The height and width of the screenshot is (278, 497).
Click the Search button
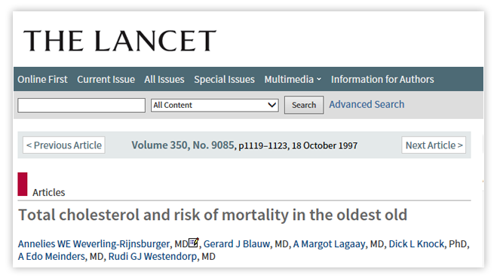click(x=304, y=105)
